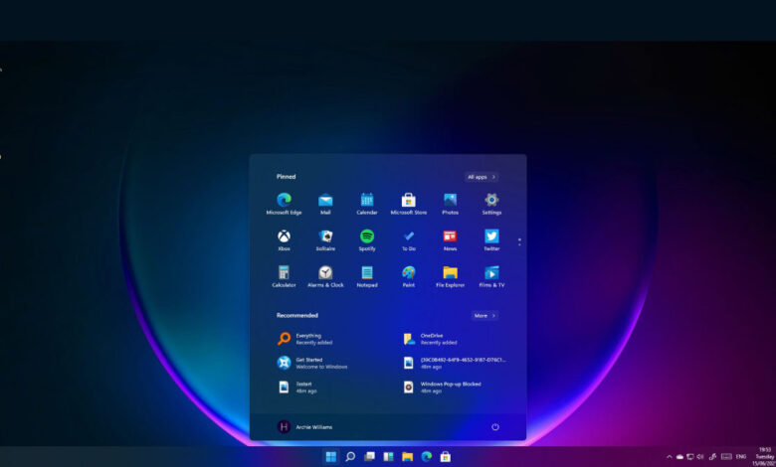Screen dimensions: 776x467
Task: Launch the Mail app
Action: (x=325, y=204)
